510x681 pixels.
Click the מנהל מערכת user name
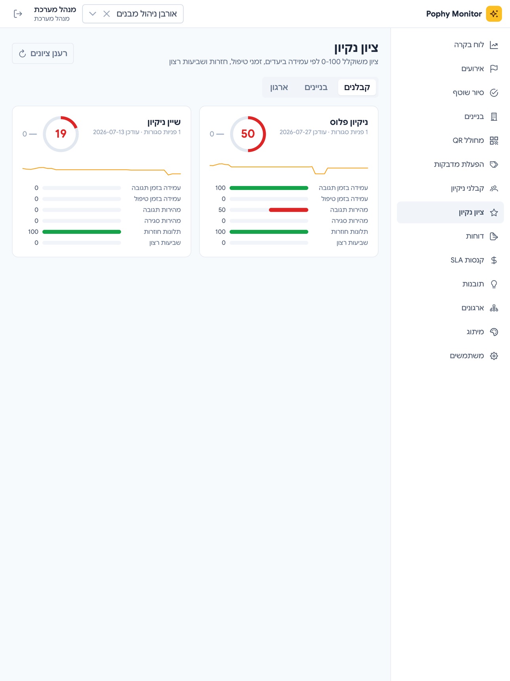point(55,10)
